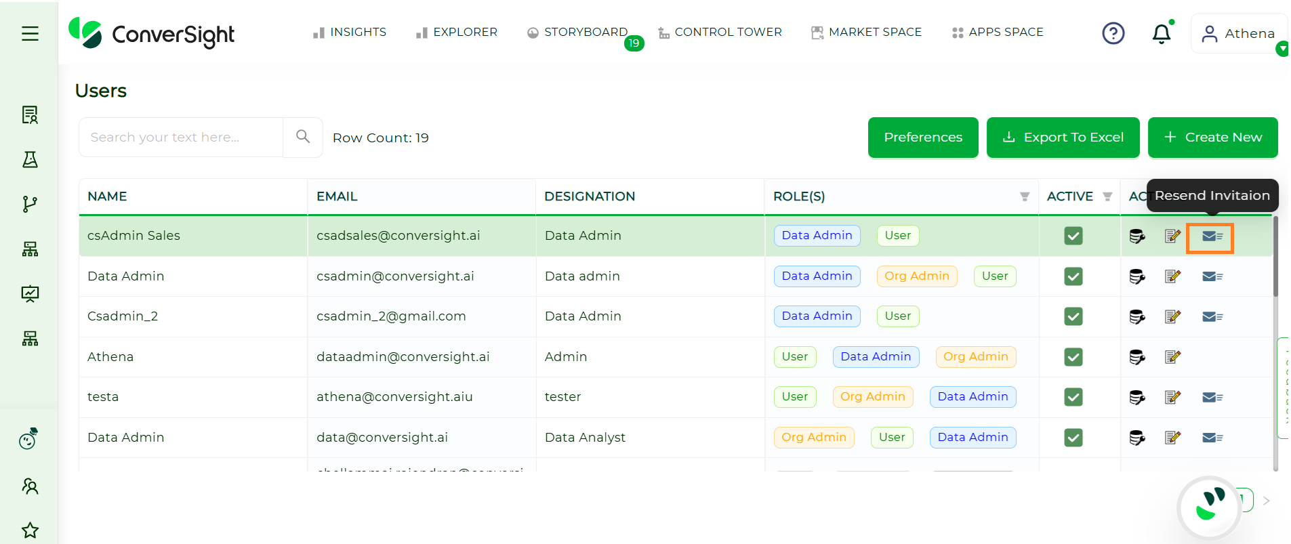Edit the csAdmin Sales user

[x=1172, y=236]
